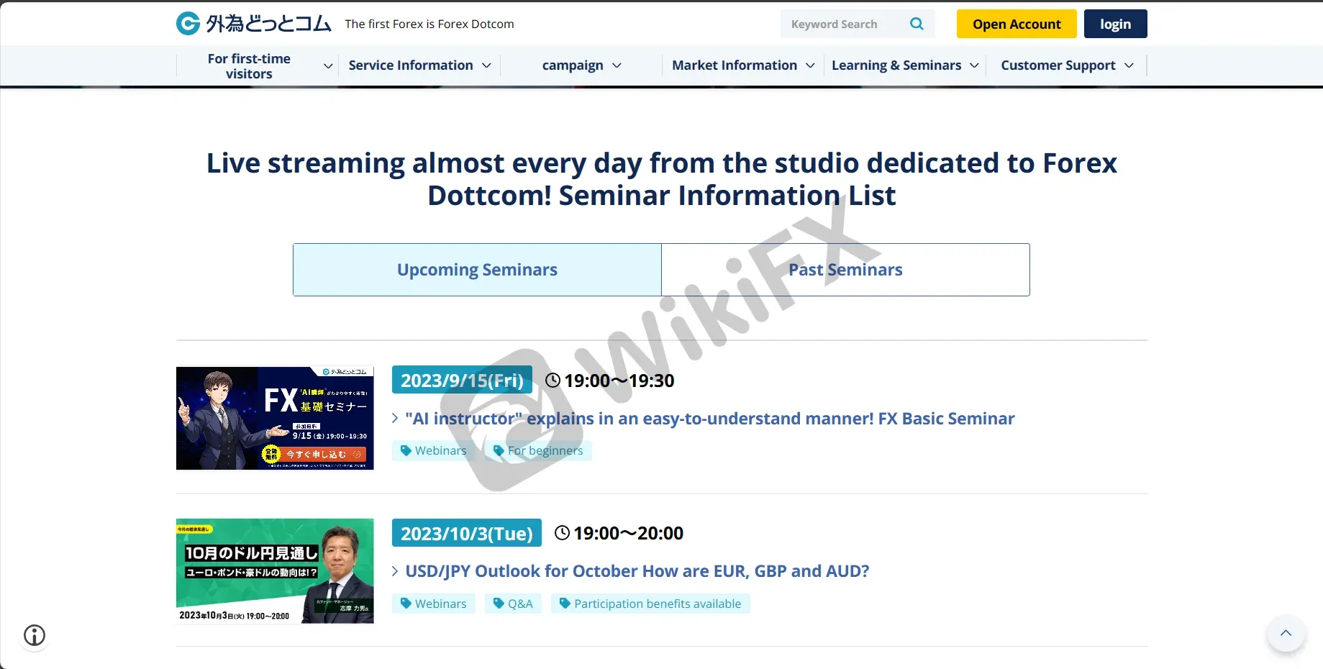Click Webinars tag under USD/JPY Outlook
Screen dimensions: 1323x669
coord(434,604)
